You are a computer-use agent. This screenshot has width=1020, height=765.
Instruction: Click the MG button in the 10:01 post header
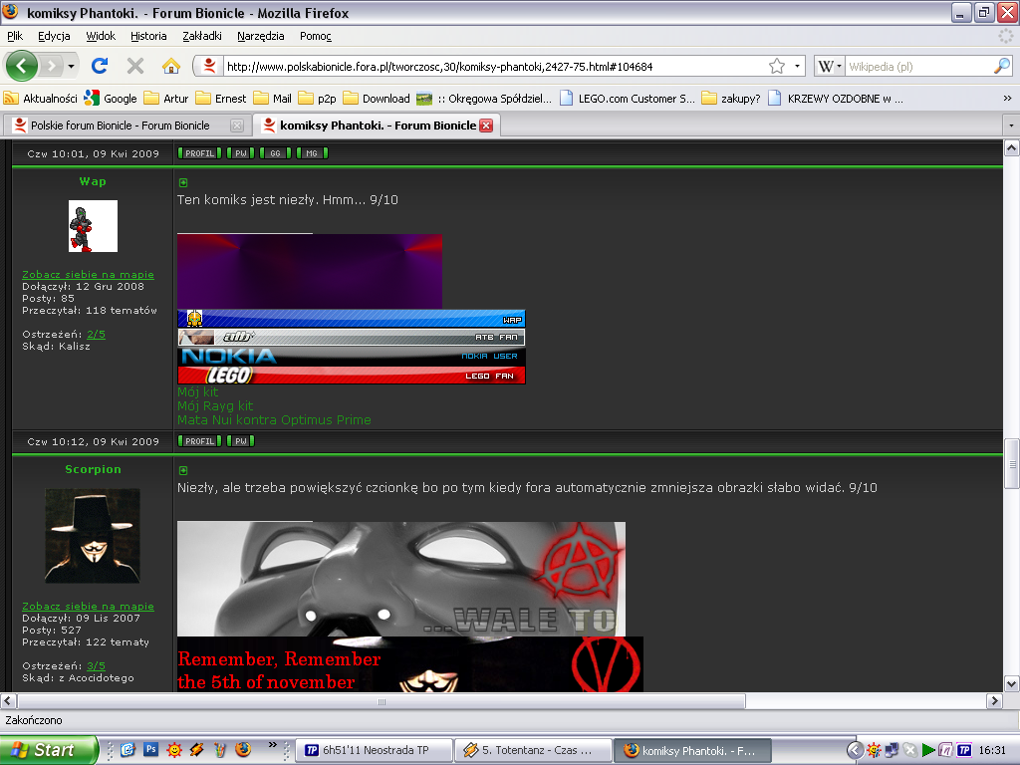point(312,153)
